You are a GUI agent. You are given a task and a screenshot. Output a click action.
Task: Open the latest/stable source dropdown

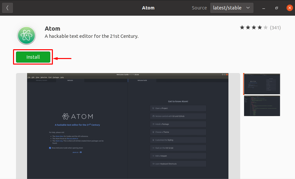coord(232,8)
